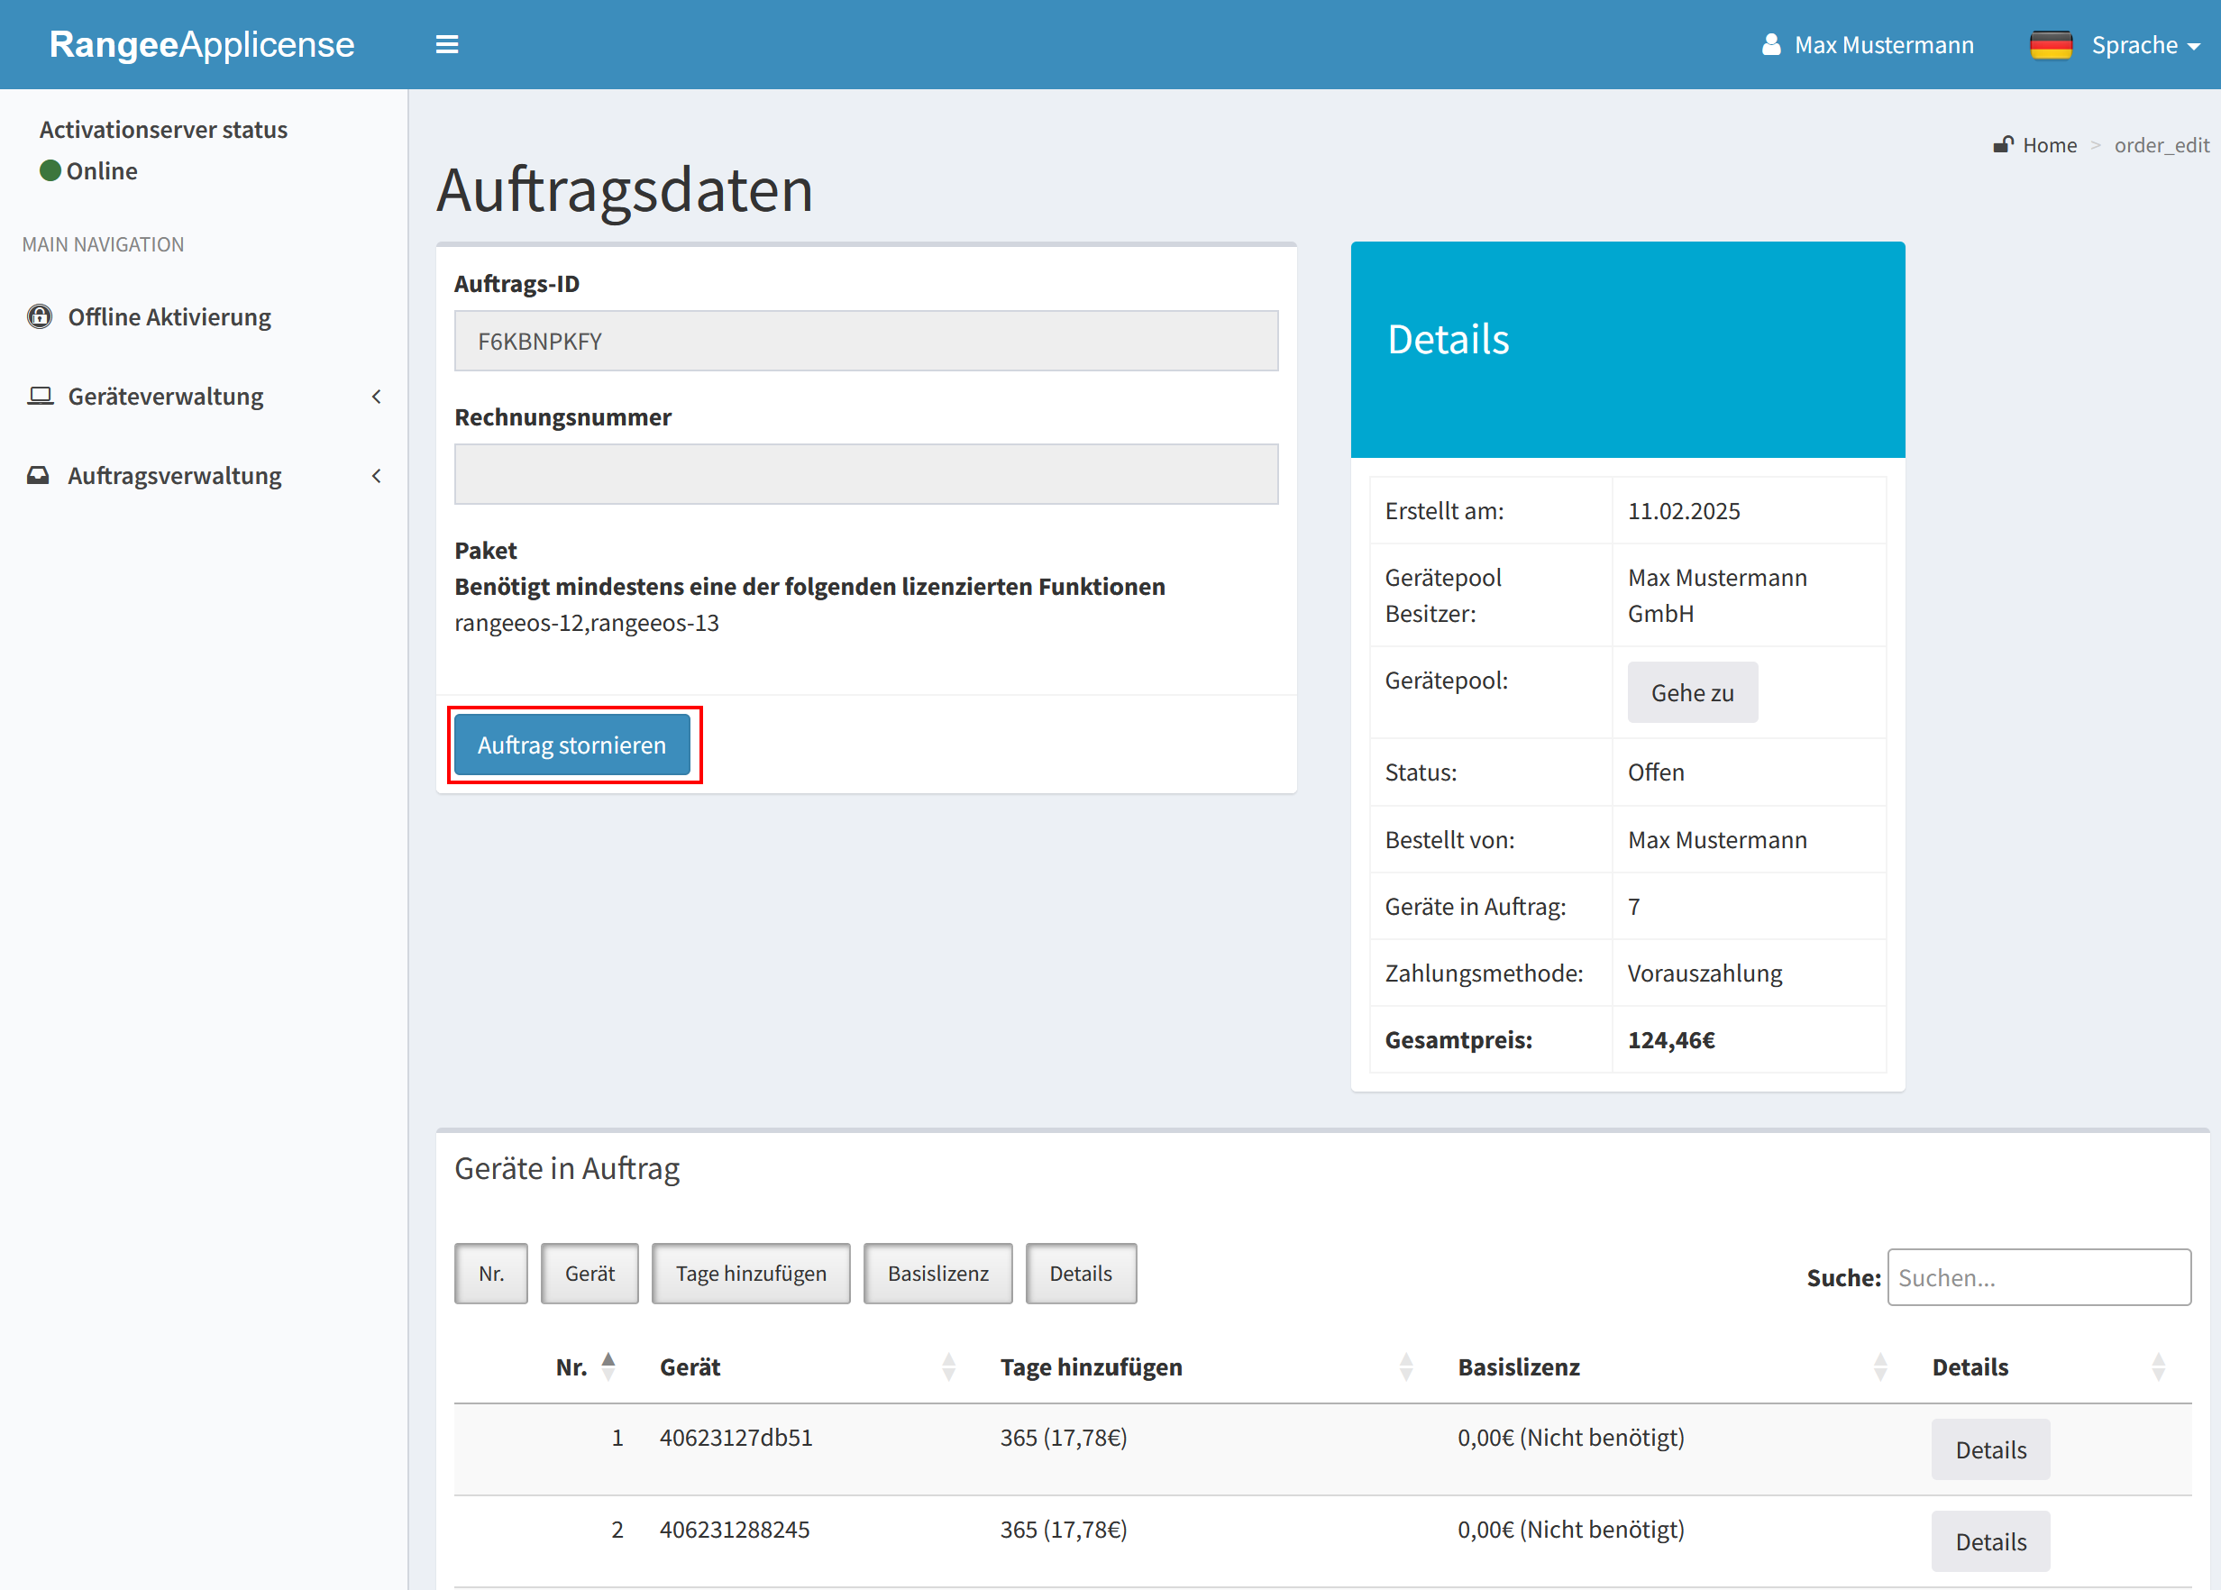Open Offline Aktivierung menu item

pos(169,316)
